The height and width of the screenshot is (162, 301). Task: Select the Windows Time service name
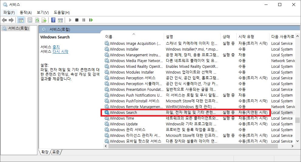pyautogui.click(x=122, y=118)
